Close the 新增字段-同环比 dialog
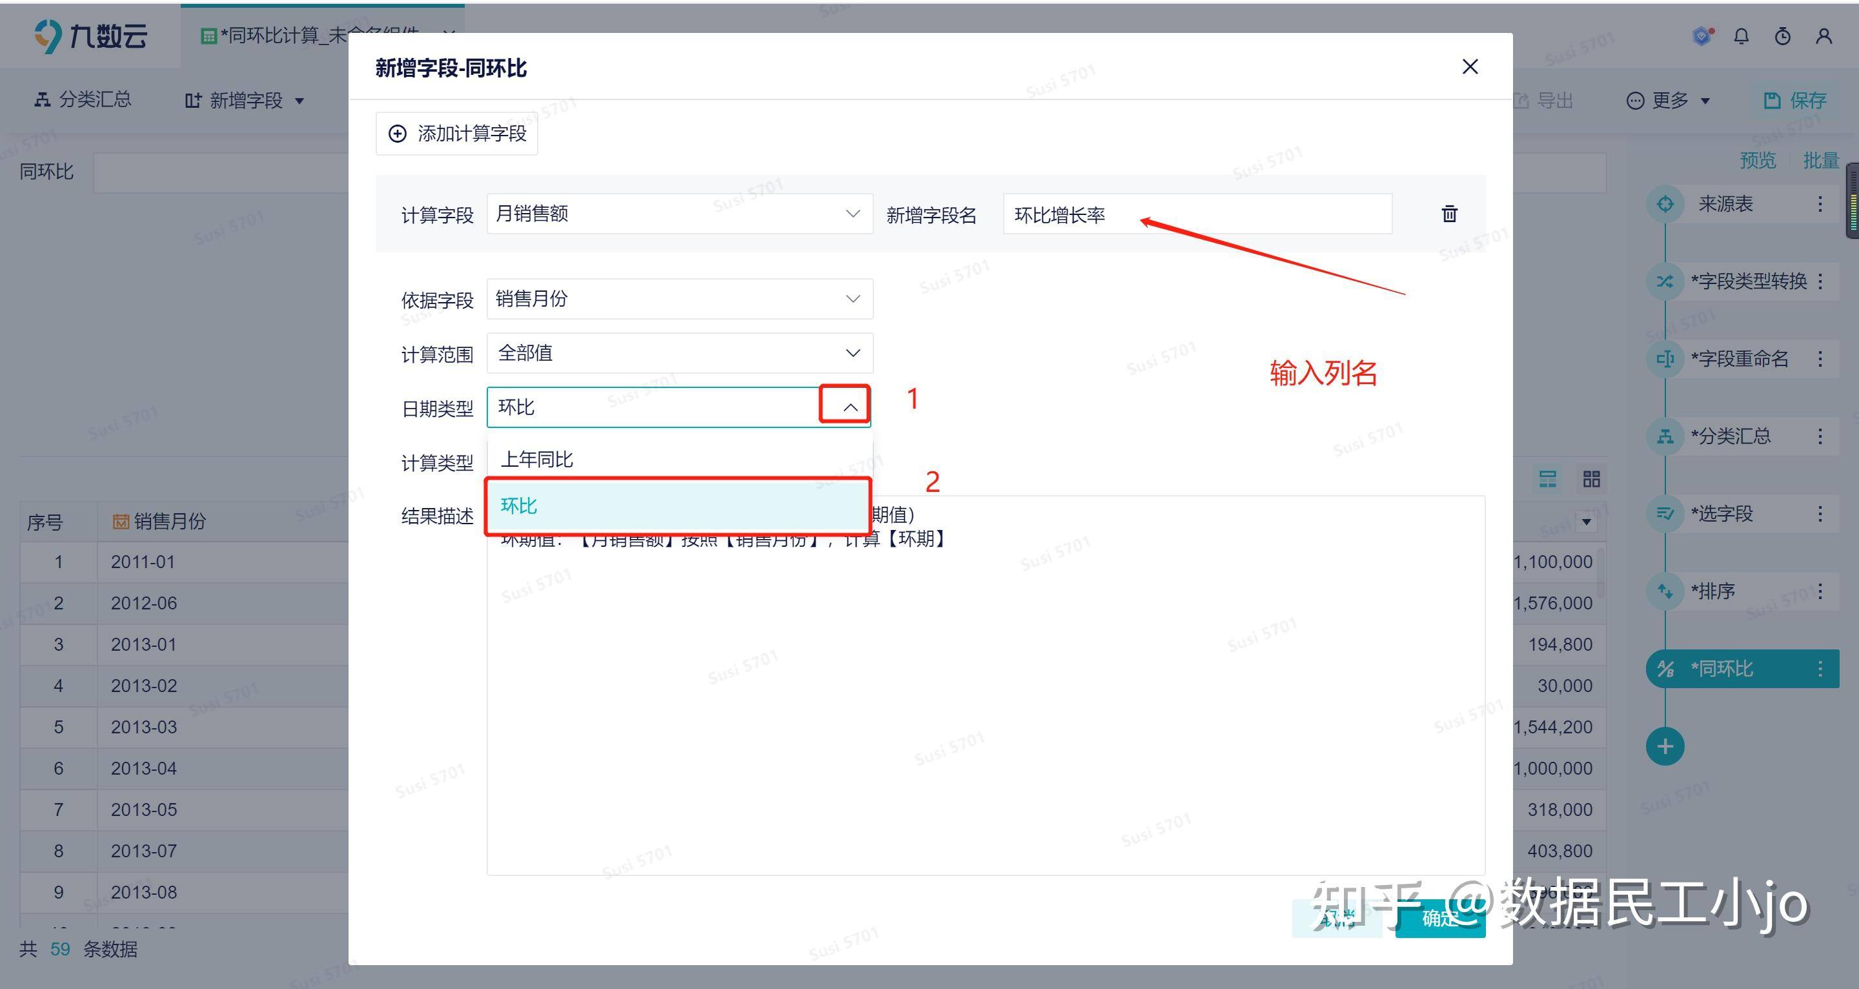Viewport: 1859px width, 989px height. [x=1470, y=66]
